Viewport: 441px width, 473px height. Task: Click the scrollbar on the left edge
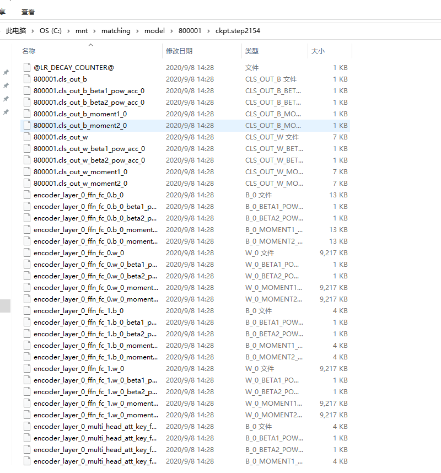pyautogui.click(x=6, y=306)
